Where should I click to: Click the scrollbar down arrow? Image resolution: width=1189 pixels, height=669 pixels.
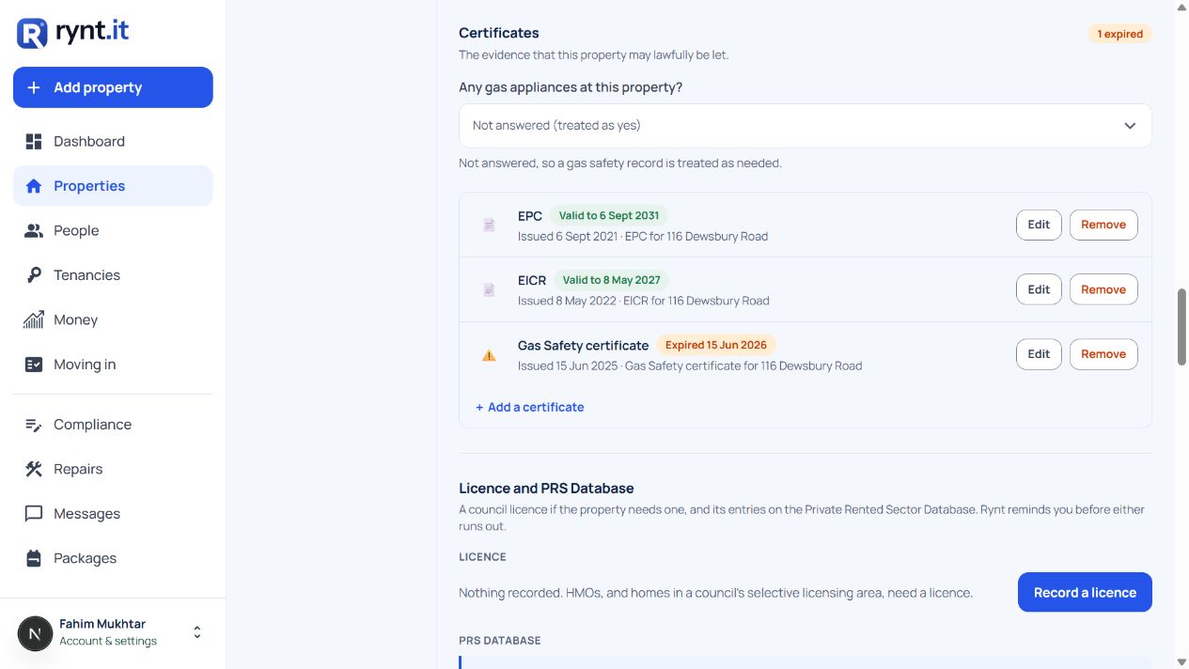pos(1181,661)
